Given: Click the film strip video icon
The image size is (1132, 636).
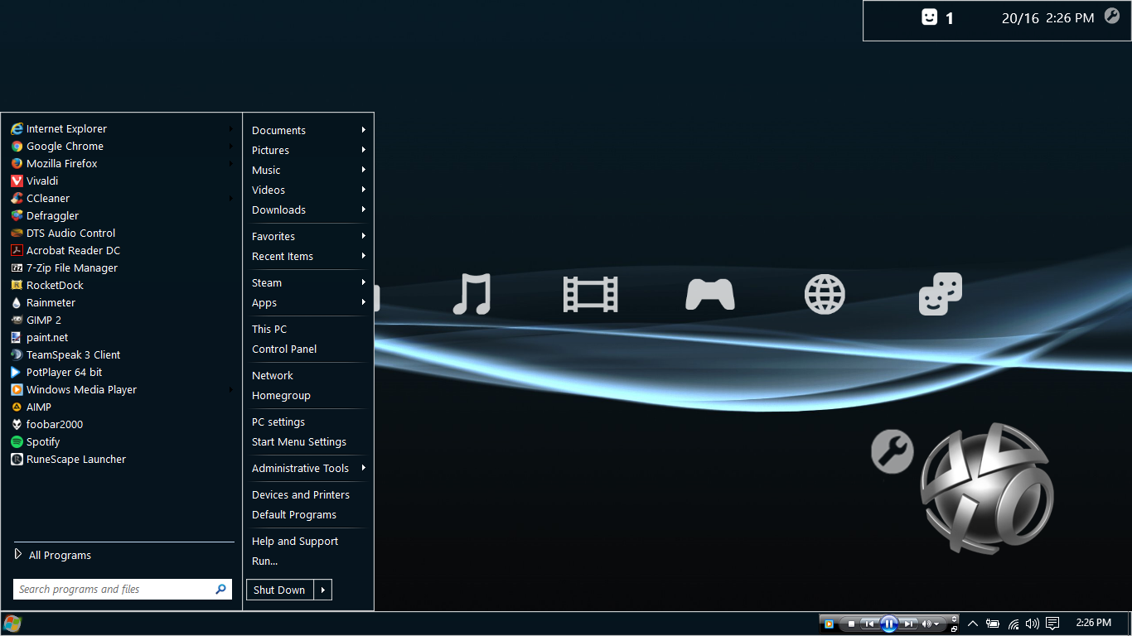Looking at the screenshot, I should [590, 294].
